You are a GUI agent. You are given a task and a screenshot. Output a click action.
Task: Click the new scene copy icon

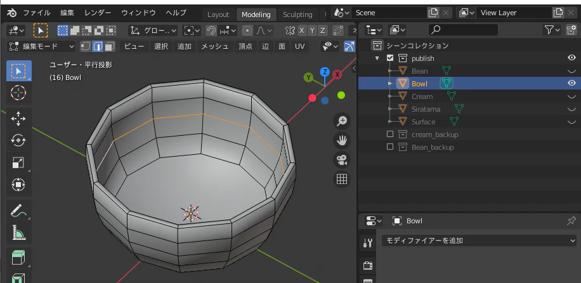433,13
